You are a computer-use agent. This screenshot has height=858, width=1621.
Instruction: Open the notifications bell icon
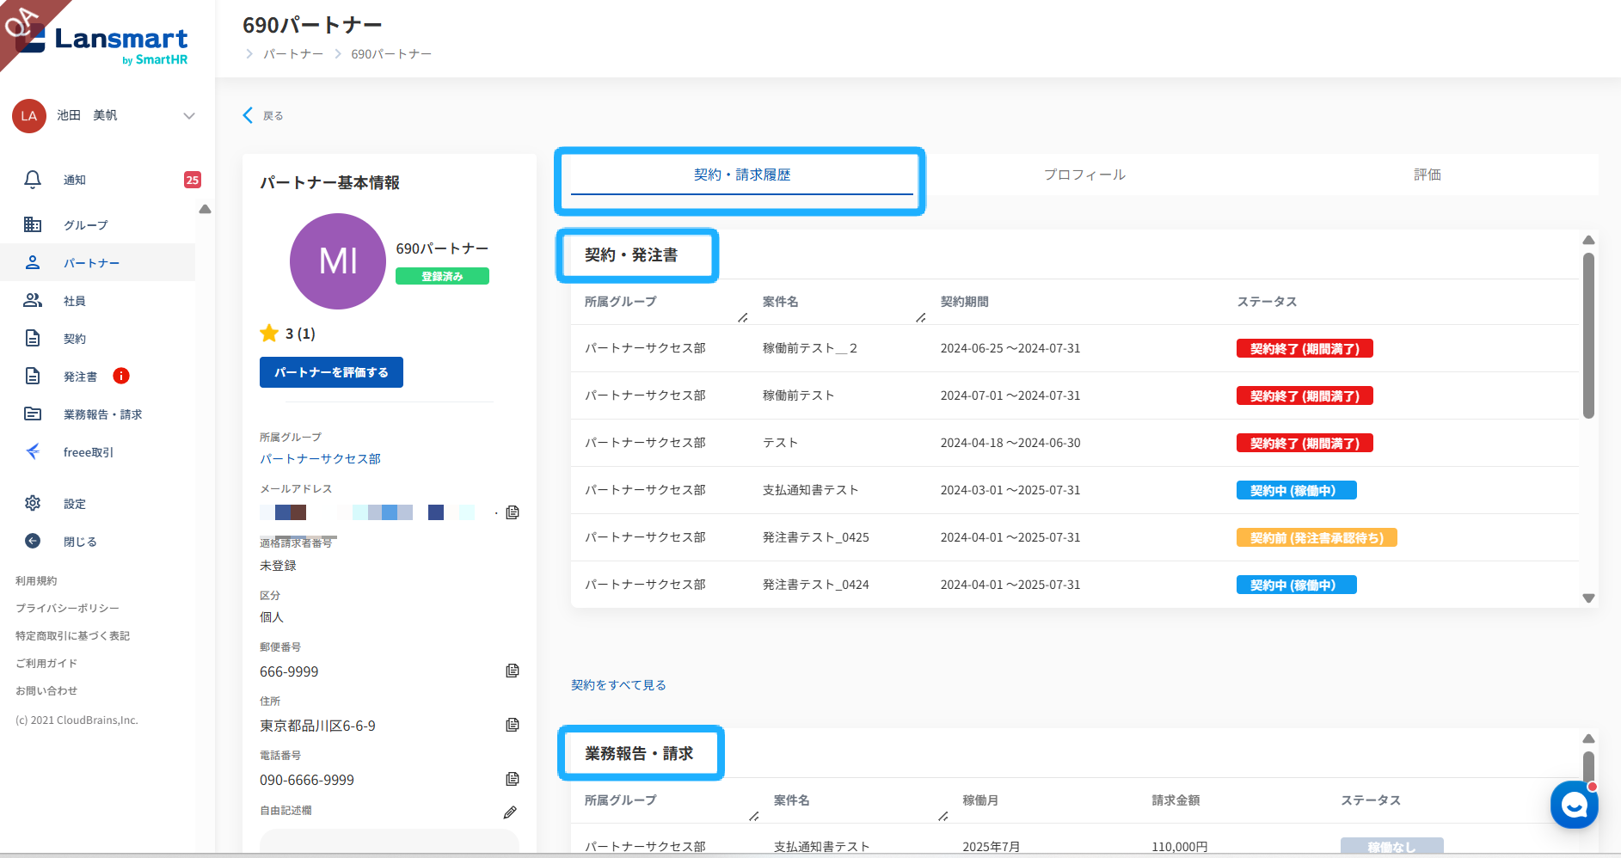(33, 180)
